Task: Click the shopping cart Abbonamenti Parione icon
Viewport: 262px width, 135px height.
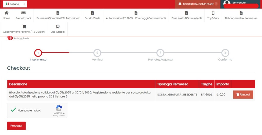Action: tap(24, 27)
